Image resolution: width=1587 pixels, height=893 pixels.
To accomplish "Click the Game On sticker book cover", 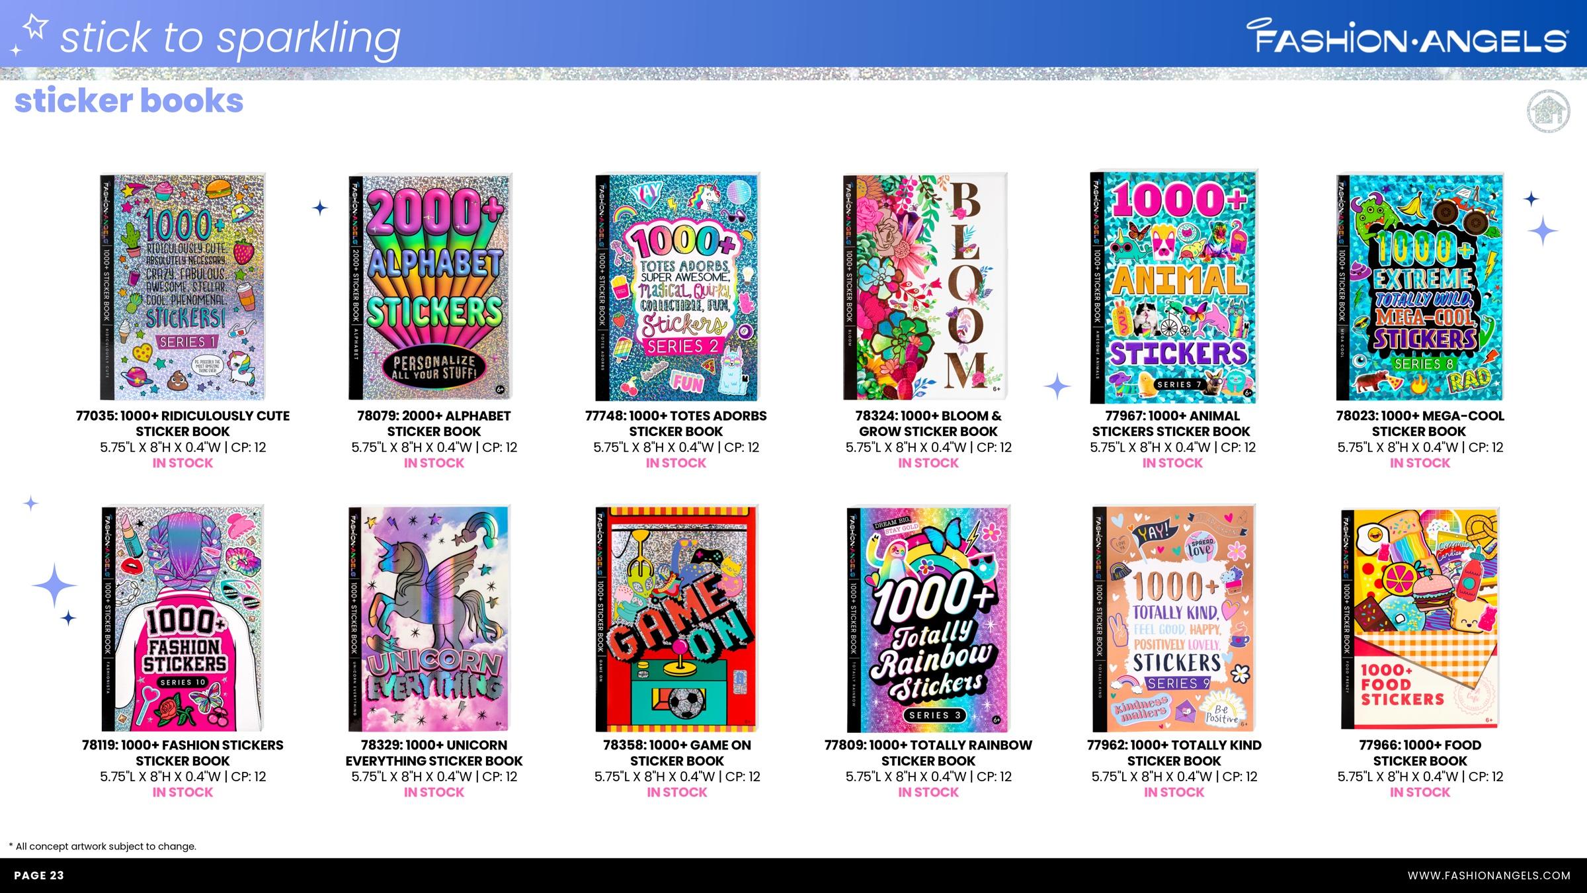I will [676, 618].
